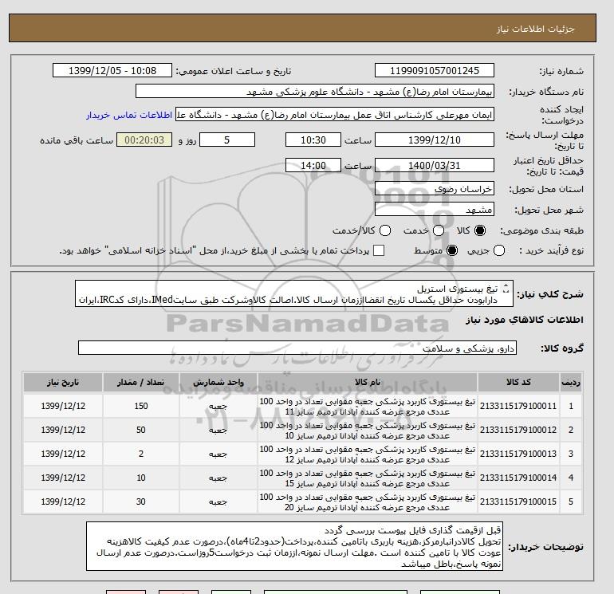Click the price validity date 1400/03/31
614x594 pixels.
[435, 165]
